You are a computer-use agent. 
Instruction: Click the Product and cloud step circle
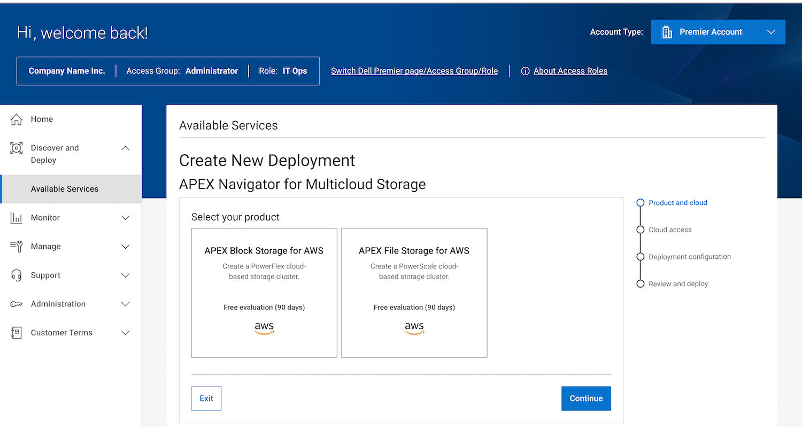[640, 203]
